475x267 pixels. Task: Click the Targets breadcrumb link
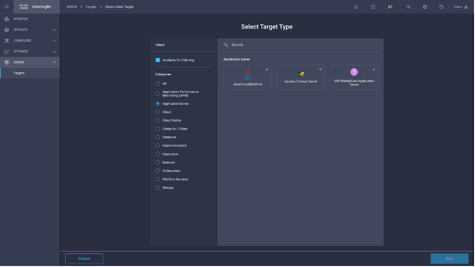click(91, 7)
